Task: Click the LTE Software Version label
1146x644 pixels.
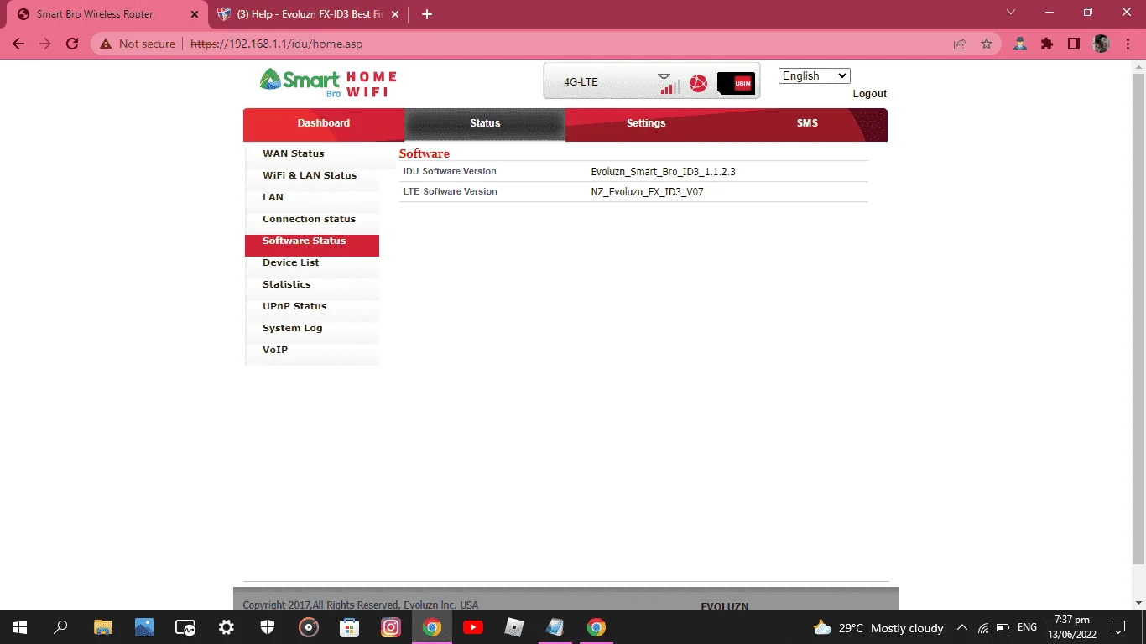Action: tap(450, 191)
